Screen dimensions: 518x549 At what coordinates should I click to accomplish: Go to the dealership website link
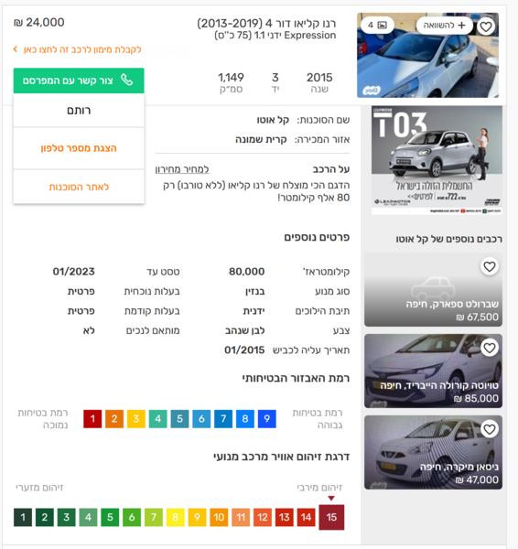click(79, 187)
